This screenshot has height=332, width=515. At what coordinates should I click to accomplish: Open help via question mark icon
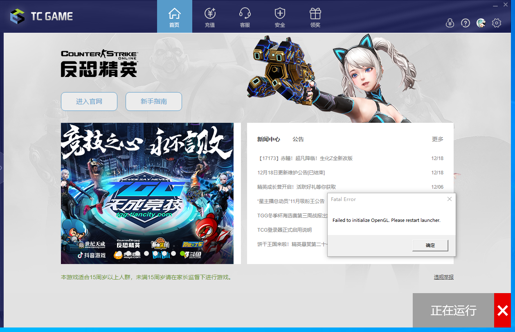click(466, 23)
